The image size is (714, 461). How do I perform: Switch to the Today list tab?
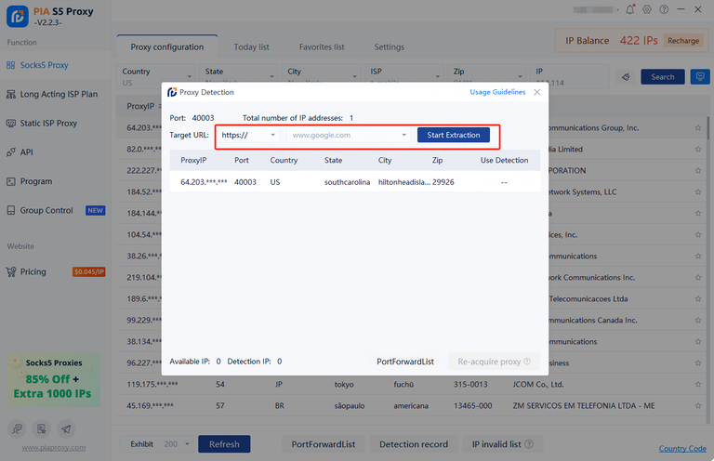[251, 47]
